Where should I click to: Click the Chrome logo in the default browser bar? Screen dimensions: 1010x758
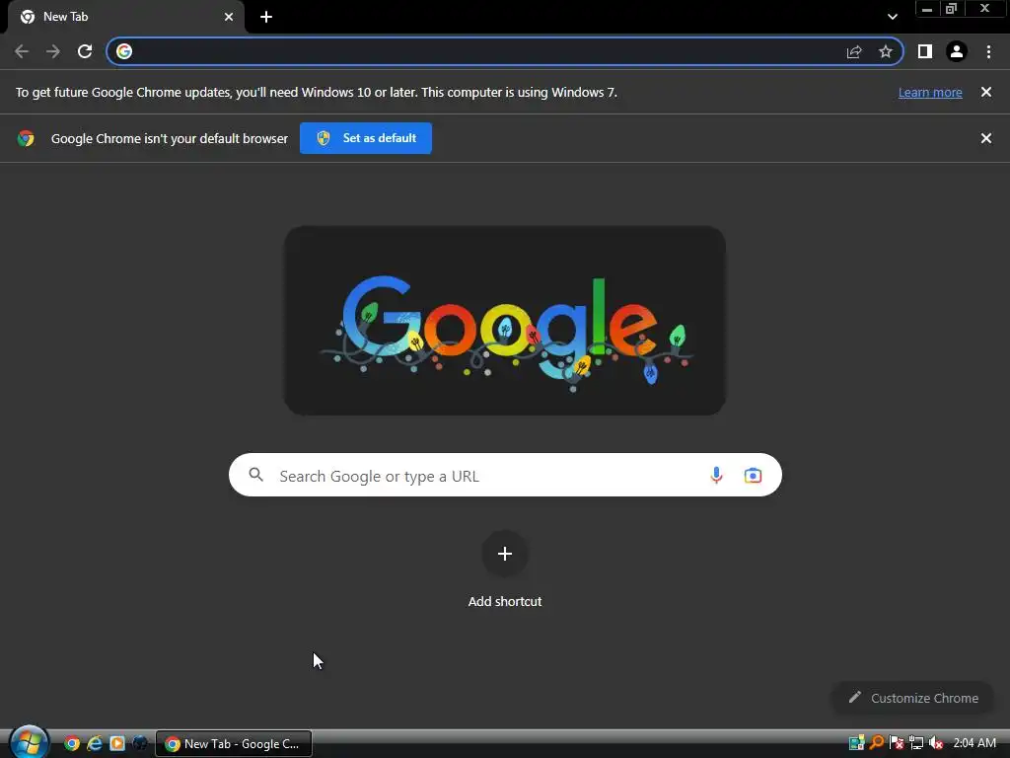tap(26, 138)
